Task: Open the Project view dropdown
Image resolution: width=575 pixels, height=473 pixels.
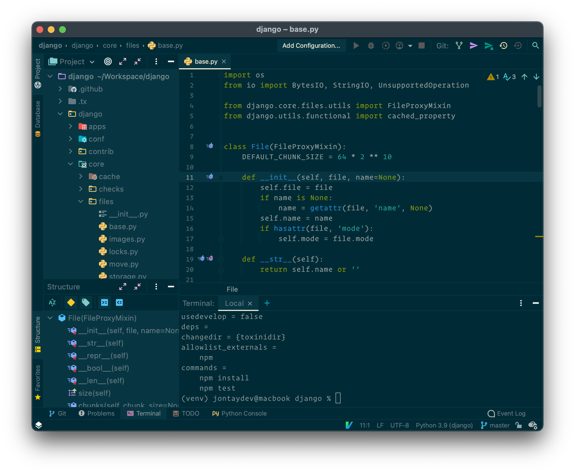Action: click(92, 62)
